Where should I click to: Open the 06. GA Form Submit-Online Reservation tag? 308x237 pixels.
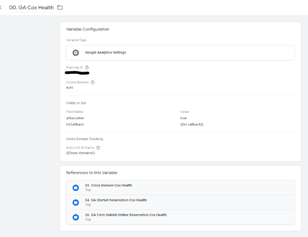pos(180,217)
